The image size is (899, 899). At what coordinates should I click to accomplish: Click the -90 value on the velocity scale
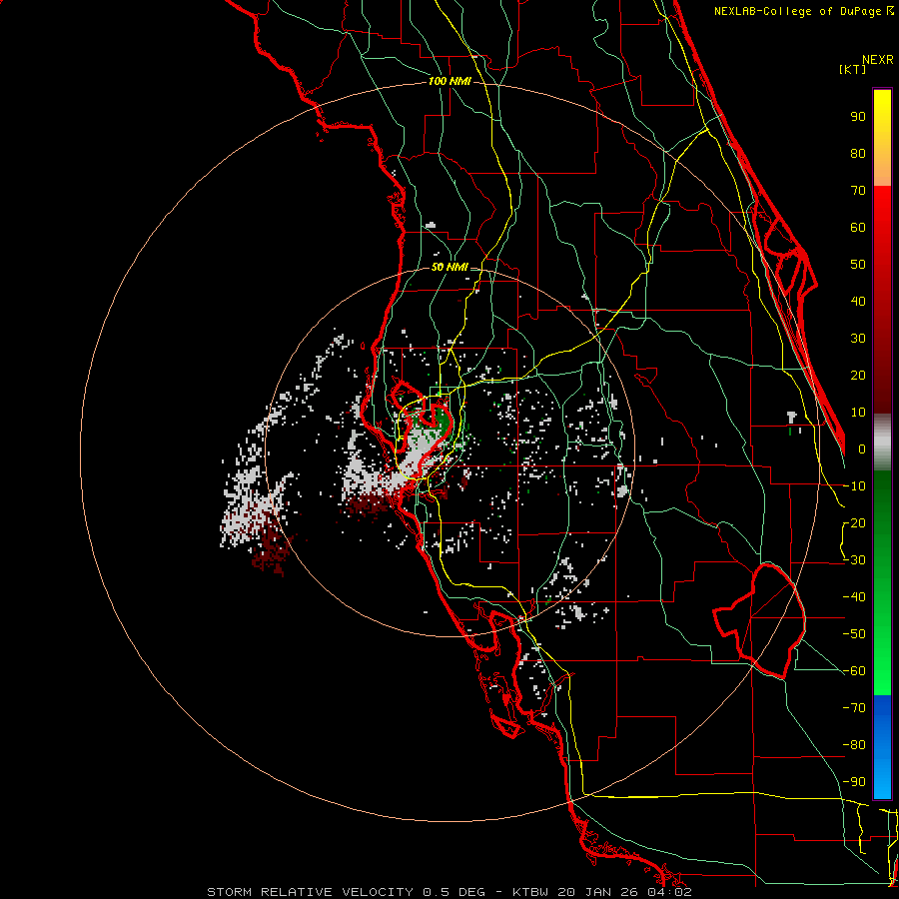pos(854,782)
